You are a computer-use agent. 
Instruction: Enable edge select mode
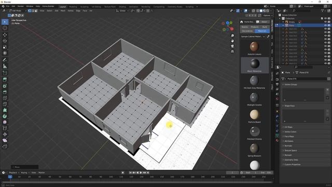[33, 10]
